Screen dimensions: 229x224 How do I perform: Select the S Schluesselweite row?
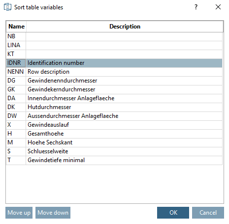pos(114,151)
